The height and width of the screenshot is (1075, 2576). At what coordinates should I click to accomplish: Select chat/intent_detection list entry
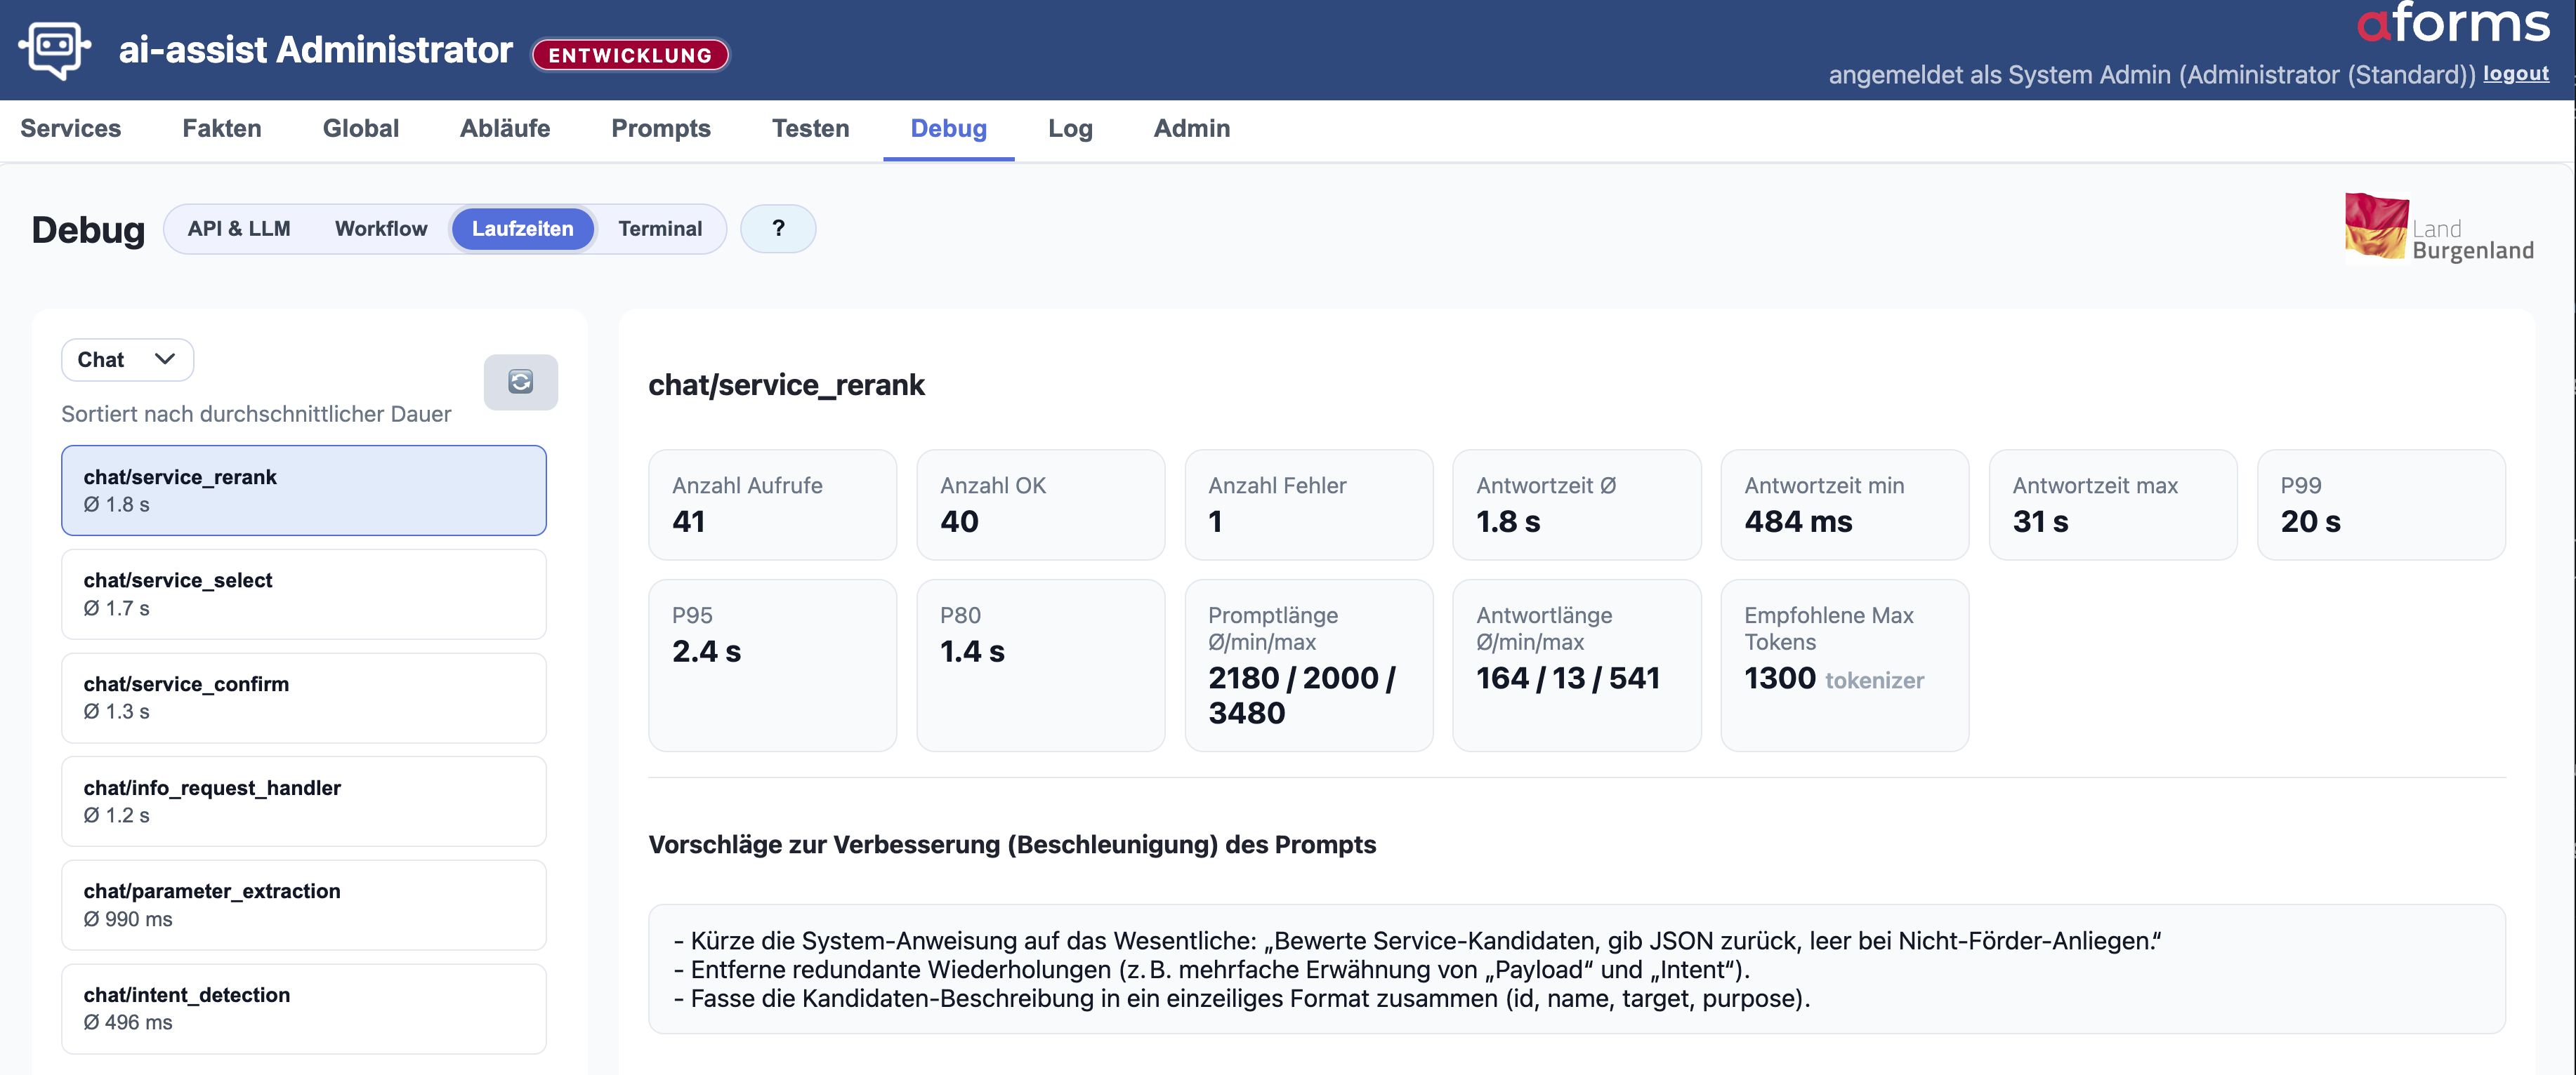coord(304,1008)
